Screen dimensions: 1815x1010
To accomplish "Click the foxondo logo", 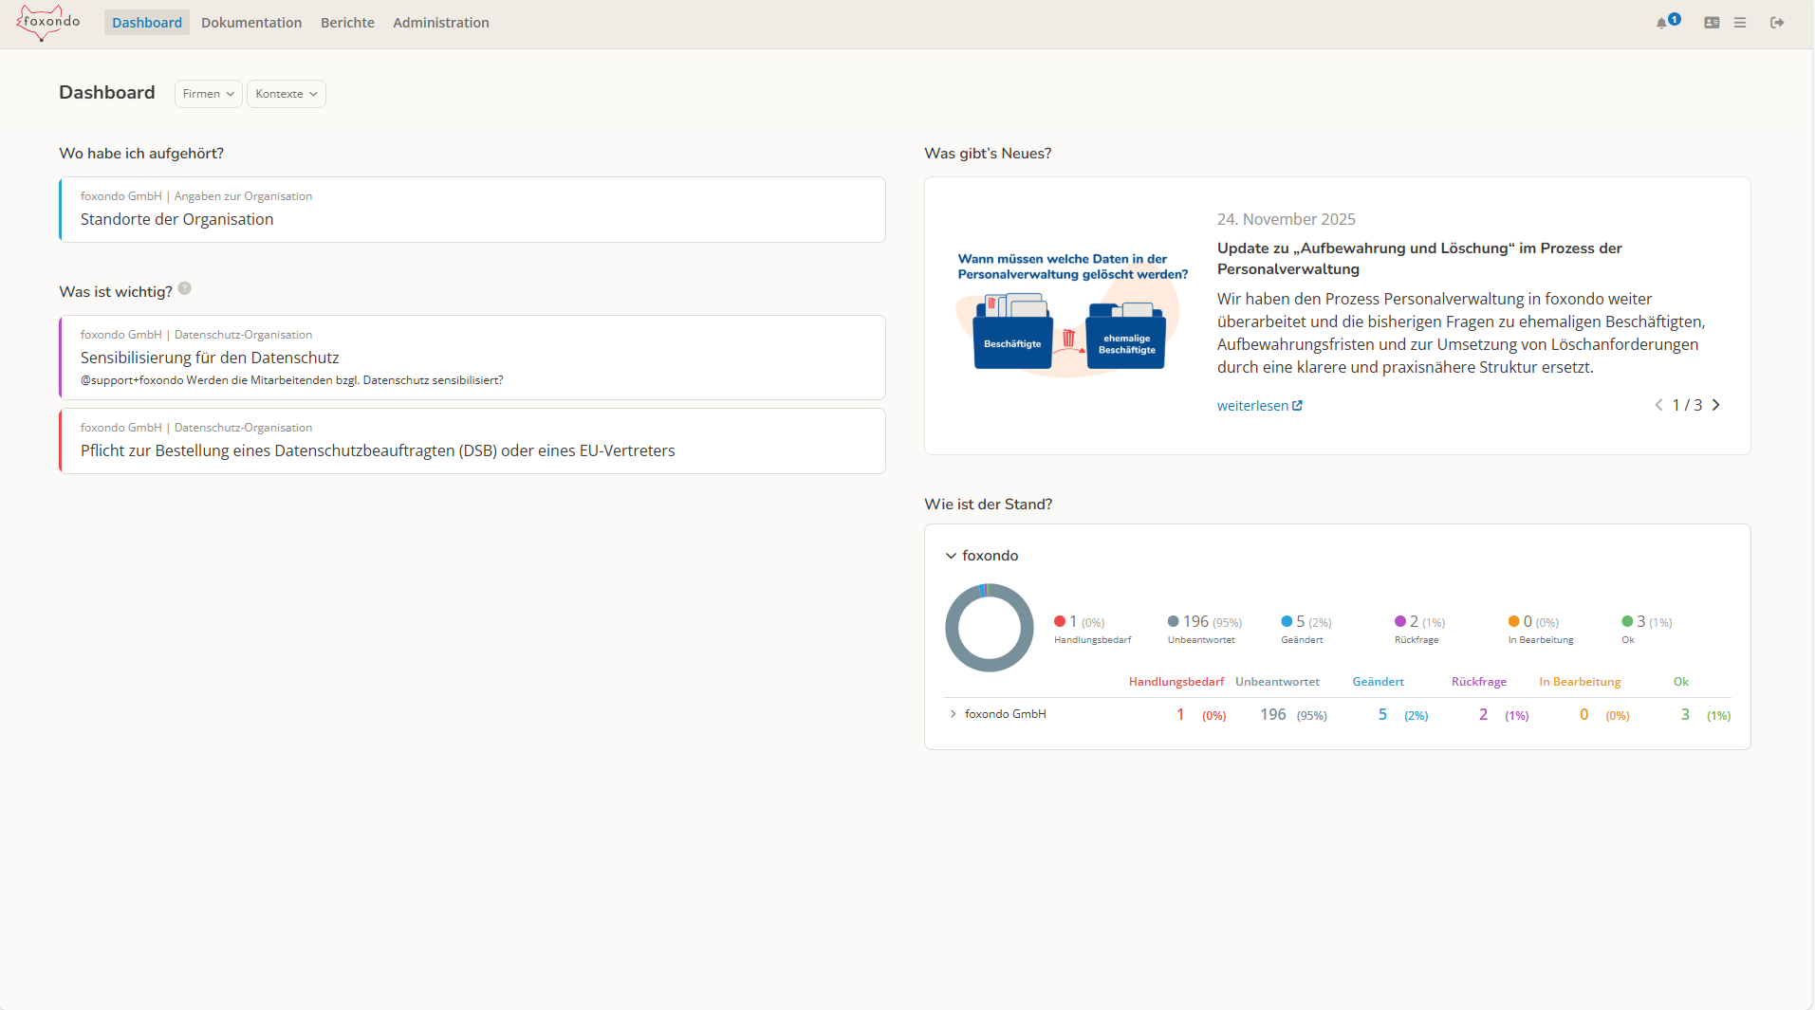I will [48, 23].
